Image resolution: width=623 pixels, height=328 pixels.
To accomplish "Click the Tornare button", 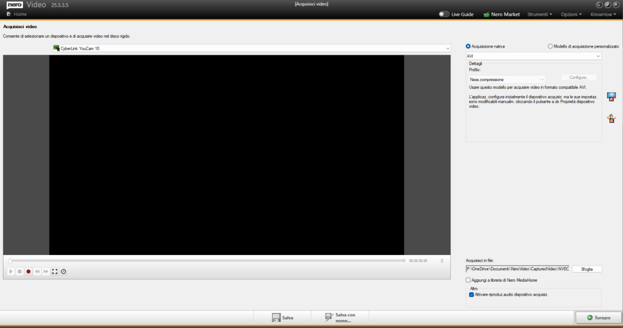I will coord(598,318).
